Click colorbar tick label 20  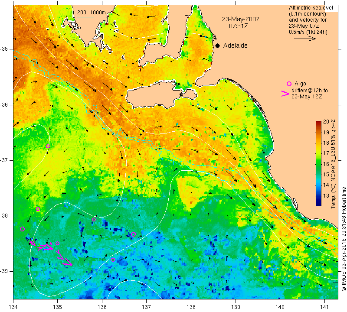tap(326, 122)
